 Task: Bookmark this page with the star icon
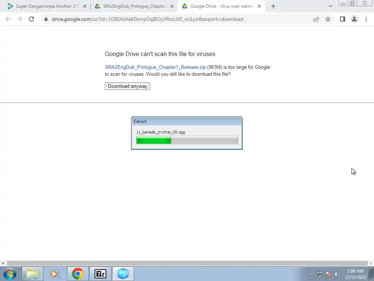point(328,19)
